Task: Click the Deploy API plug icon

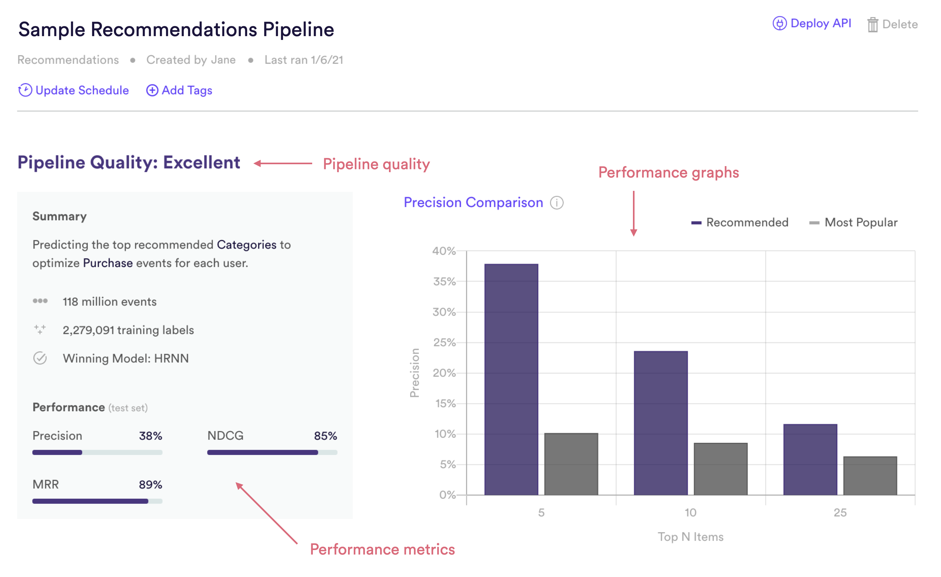Action: coord(780,24)
